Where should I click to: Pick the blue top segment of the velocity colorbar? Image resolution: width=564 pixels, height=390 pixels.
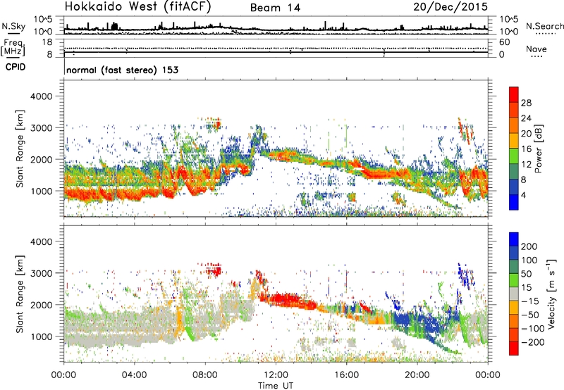514,239
